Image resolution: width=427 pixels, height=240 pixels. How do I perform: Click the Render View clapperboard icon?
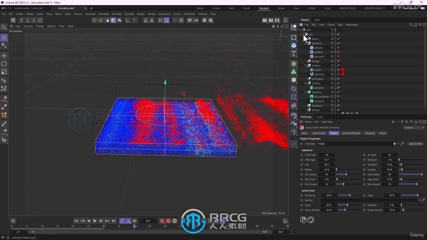[x=265, y=20]
